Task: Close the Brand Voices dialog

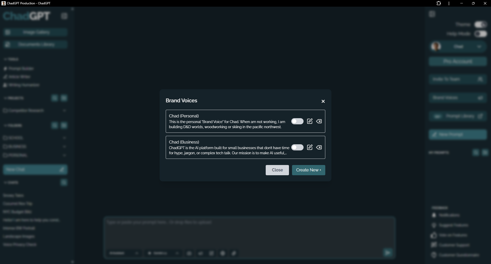Action: coord(323,101)
